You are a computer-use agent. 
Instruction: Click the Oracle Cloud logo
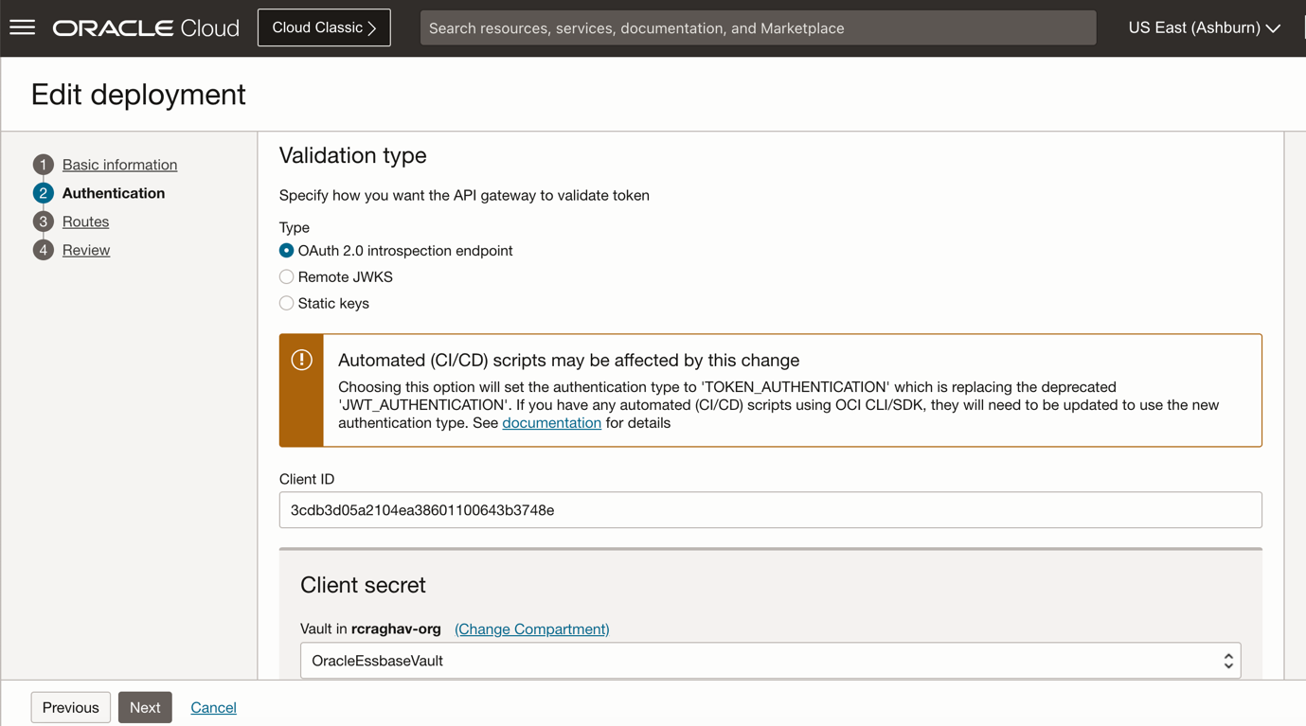coord(146,28)
